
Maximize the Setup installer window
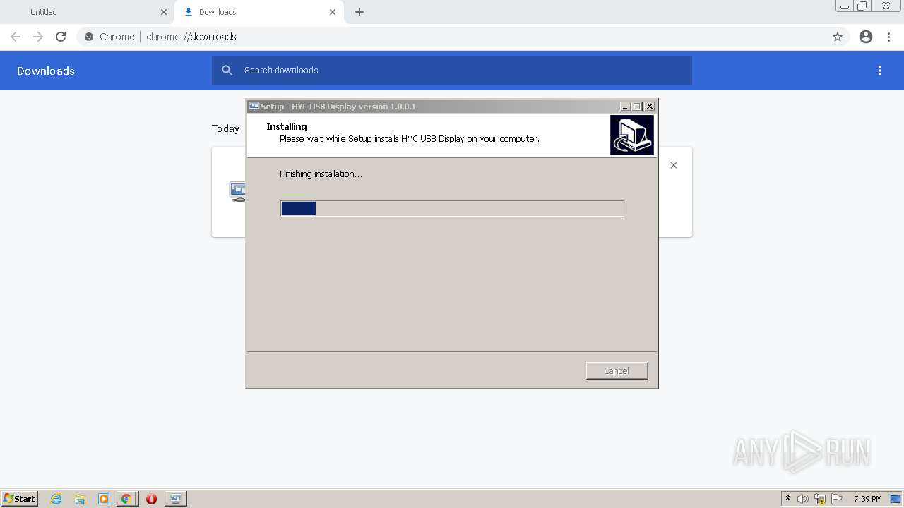point(637,107)
